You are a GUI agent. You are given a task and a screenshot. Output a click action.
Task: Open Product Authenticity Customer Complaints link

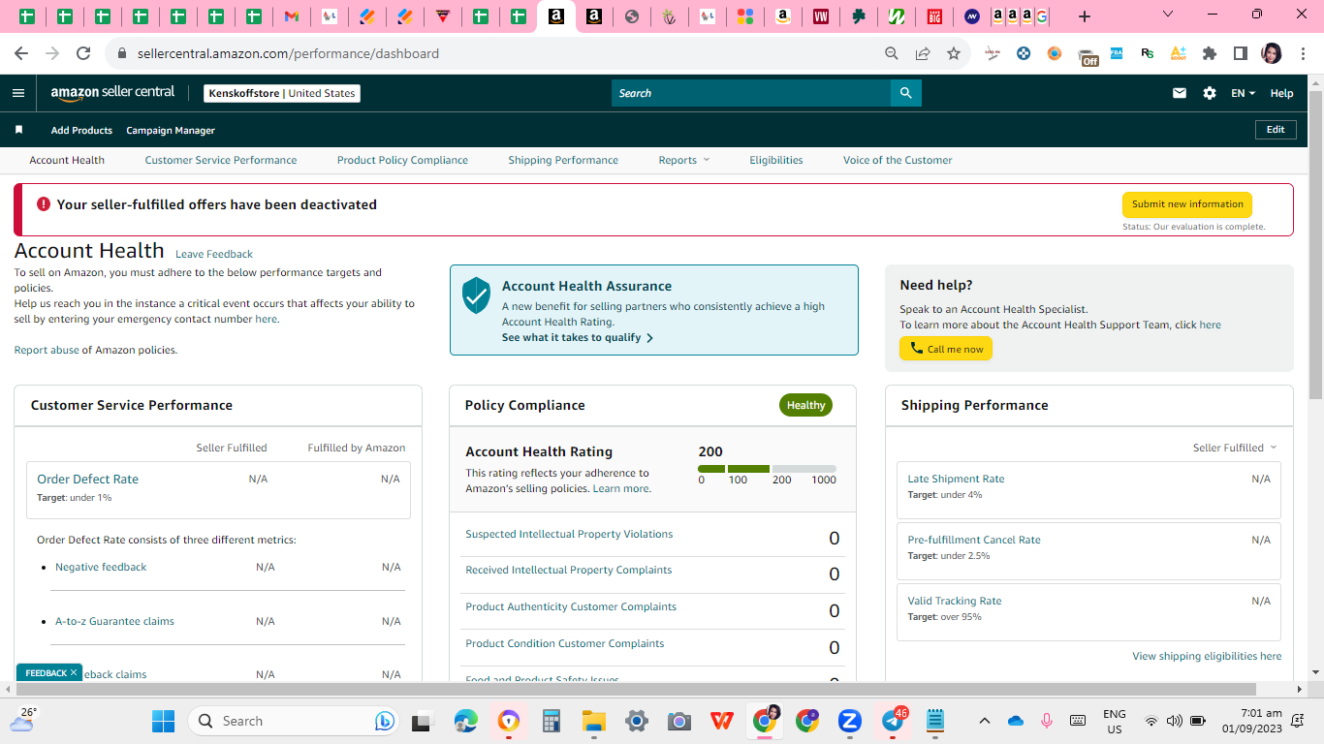[x=571, y=606]
